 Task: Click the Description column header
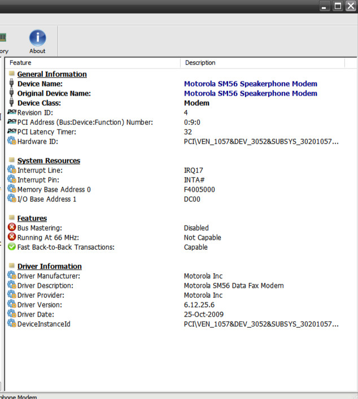pyautogui.click(x=200, y=63)
